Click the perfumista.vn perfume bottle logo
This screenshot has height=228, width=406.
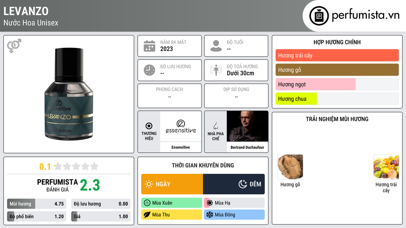tap(319, 16)
